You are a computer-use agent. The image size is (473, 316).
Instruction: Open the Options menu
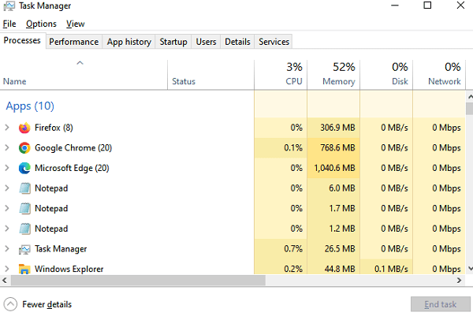[x=41, y=24]
